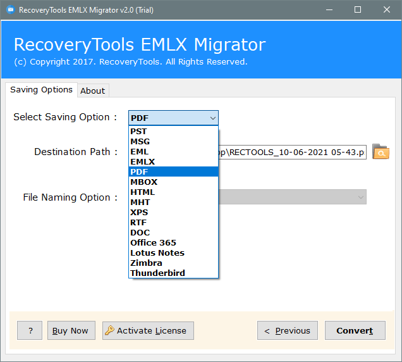Choose XPS from the format list
The image size is (402, 362).
[x=173, y=212]
